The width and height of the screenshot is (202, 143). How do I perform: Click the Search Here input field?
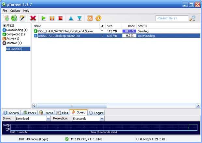(172, 18)
